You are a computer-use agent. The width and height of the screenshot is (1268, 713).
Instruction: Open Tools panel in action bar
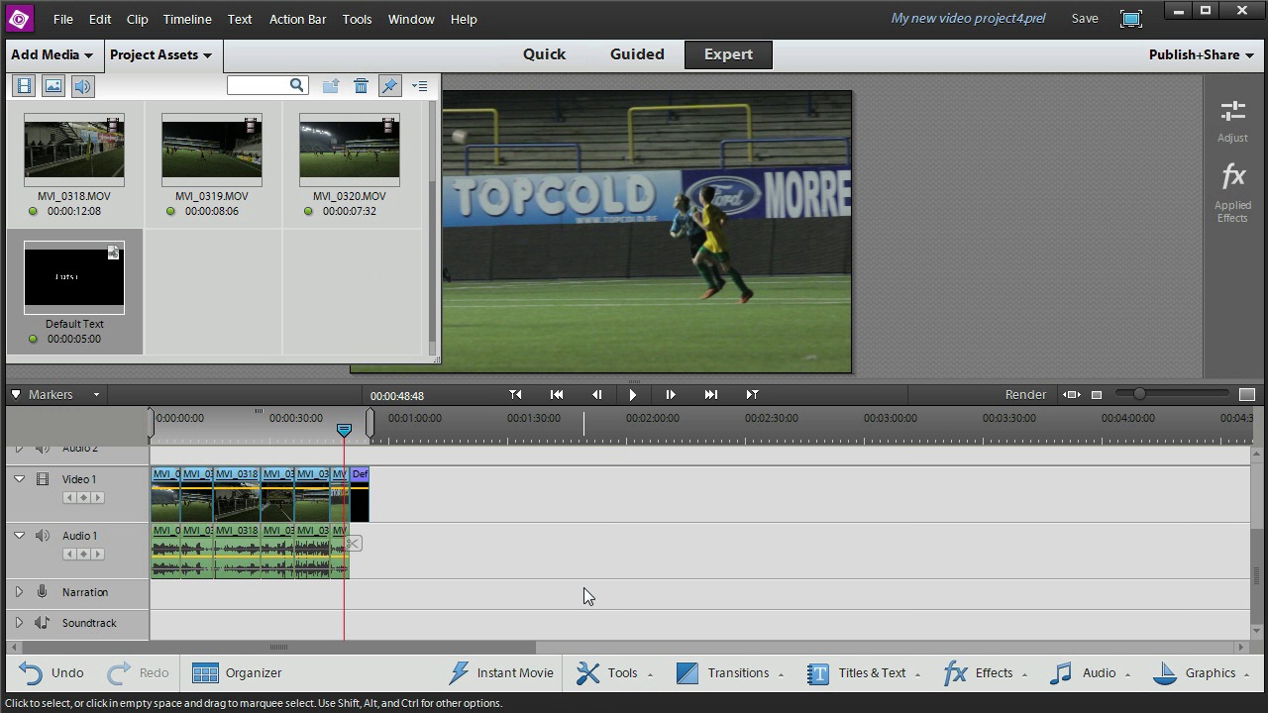coord(614,672)
